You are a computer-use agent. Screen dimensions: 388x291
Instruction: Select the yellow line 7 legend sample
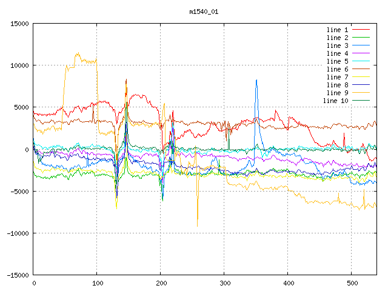click(x=361, y=77)
